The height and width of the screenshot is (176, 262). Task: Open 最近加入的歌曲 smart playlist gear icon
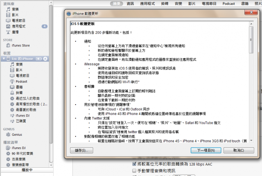pos(12,98)
